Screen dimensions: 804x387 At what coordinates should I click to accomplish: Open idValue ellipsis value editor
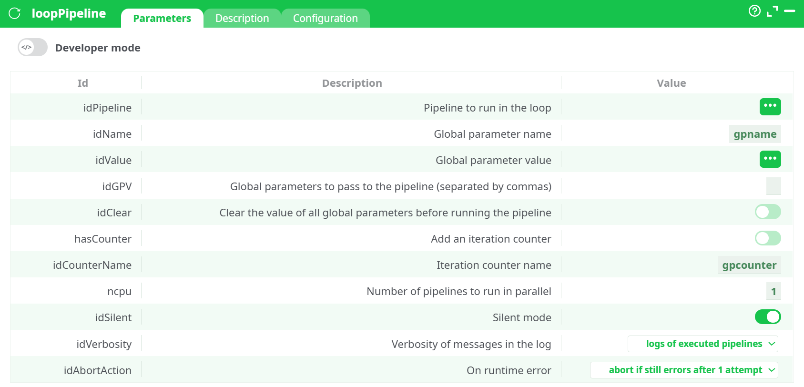[x=770, y=159]
